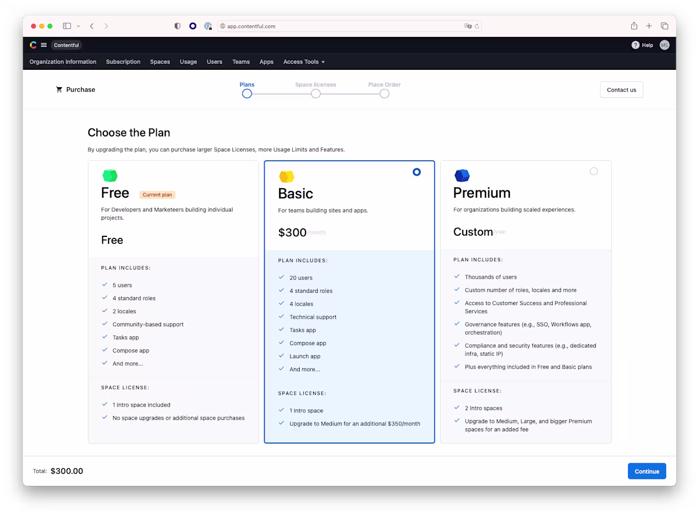Viewport: 699px width, 516px height.
Task: Click the extension icon beside the address bar
Action: click(x=208, y=26)
